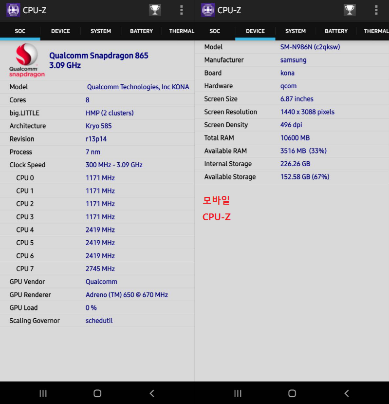The width and height of the screenshot is (389, 404).
Task: Tap the home button on the right screen
Action: tap(292, 393)
